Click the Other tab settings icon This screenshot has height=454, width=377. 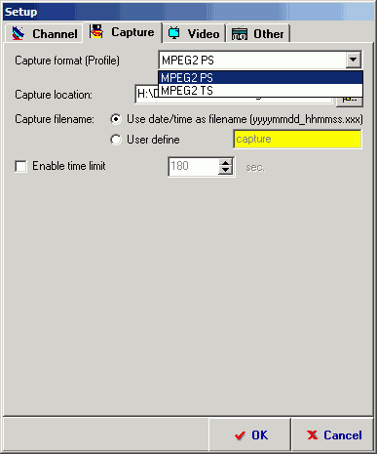tap(240, 33)
